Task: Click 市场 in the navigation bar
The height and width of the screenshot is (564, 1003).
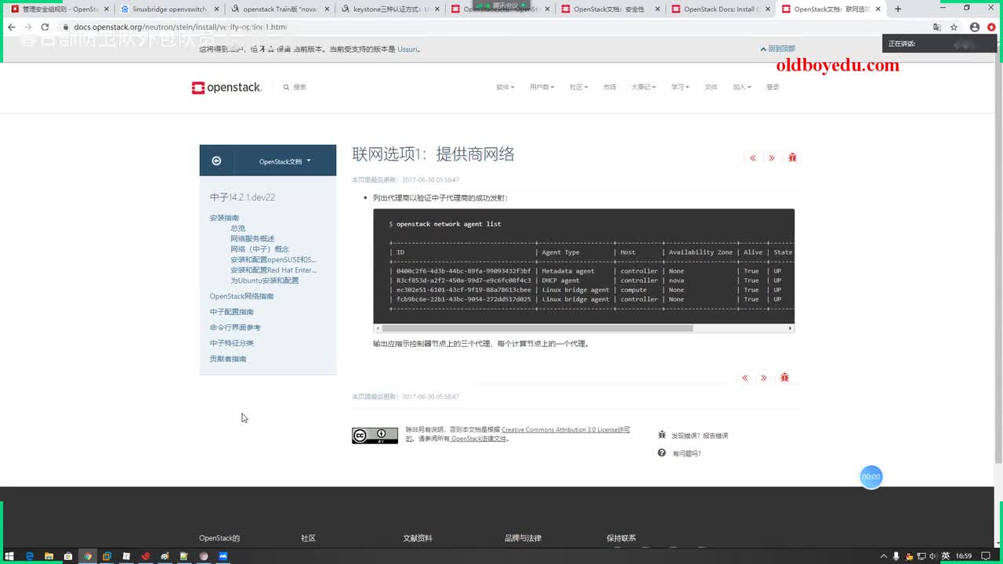Action: (610, 87)
